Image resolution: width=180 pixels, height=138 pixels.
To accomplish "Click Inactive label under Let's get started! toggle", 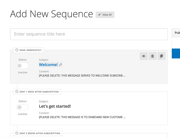I will click(x=23, y=114).
